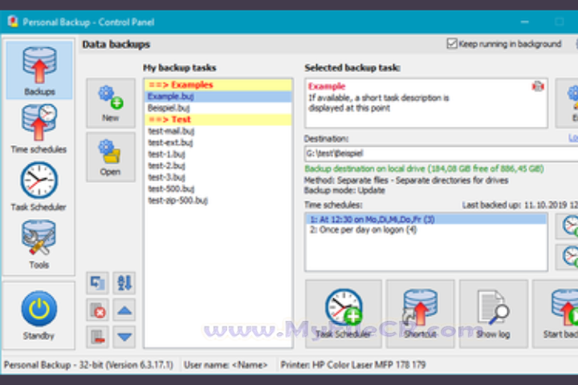The image size is (578, 385).
Task: Select test-ext.buj task
Action: point(218,143)
